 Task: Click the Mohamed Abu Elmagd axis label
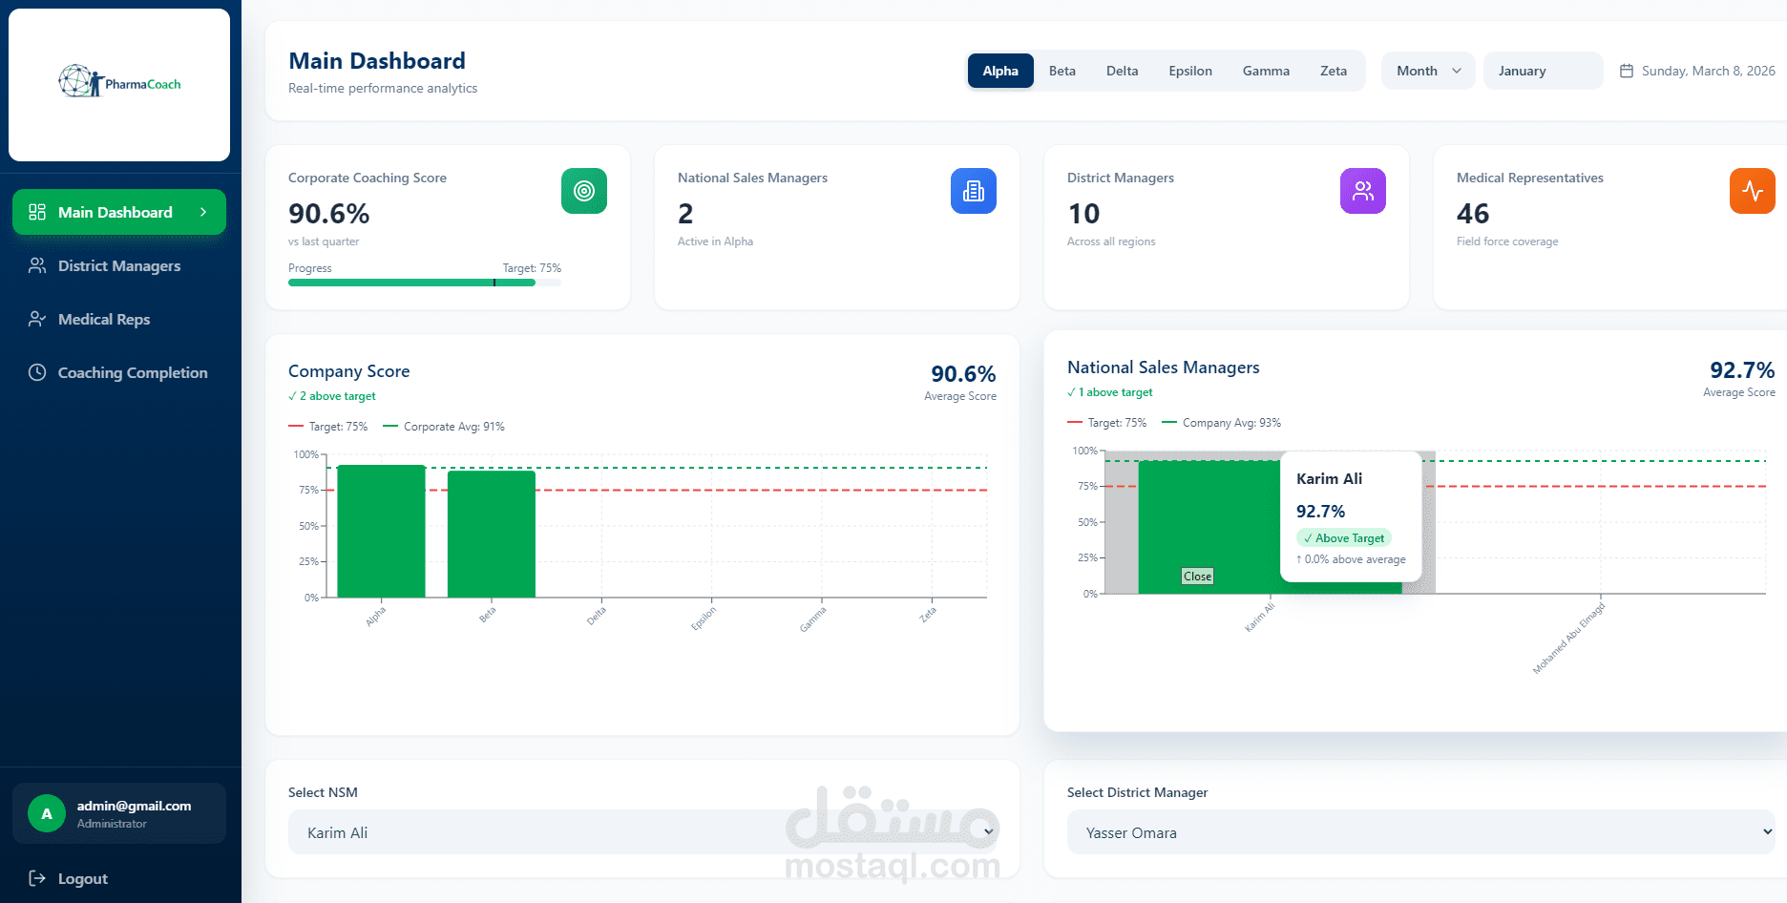pyautogui.click(x=1568, y=639)
